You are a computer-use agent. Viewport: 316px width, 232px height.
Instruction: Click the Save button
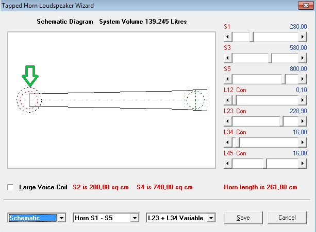click(x=243, y=218)
